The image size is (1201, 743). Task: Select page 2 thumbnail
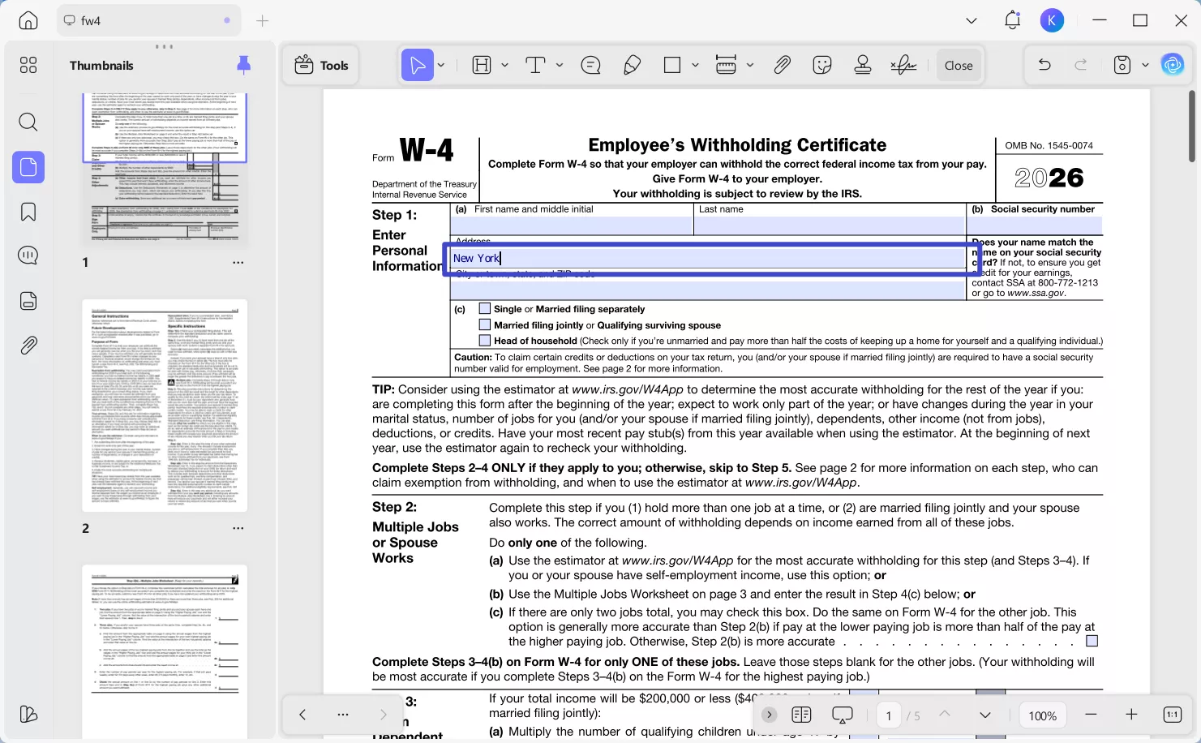point(165,406)
